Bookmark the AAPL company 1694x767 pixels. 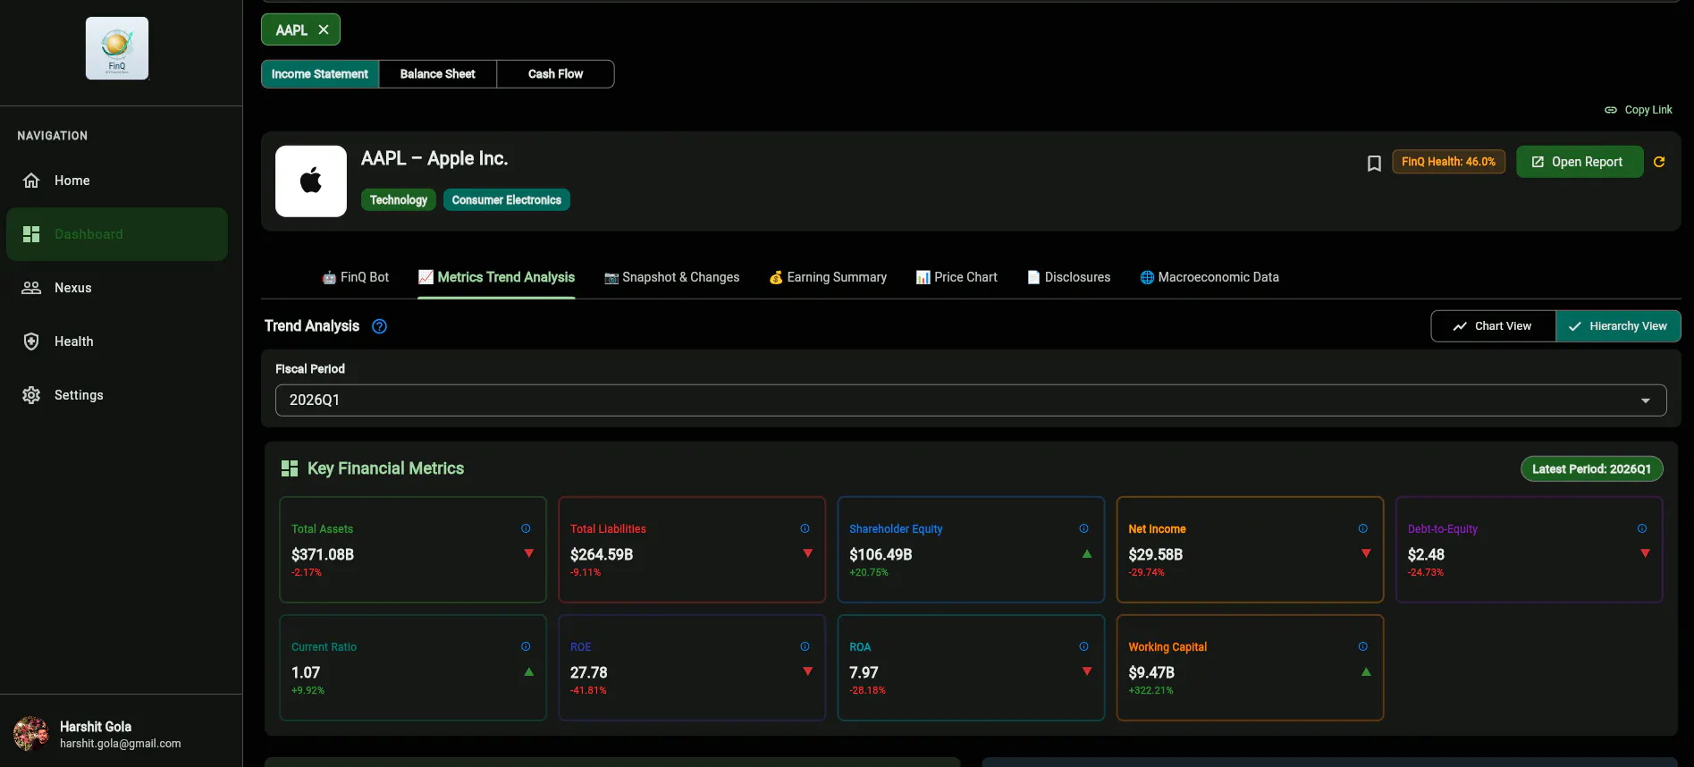(1374, 163)
